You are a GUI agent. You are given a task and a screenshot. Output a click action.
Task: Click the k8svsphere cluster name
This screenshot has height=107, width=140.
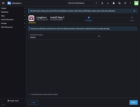click(17, 3)
